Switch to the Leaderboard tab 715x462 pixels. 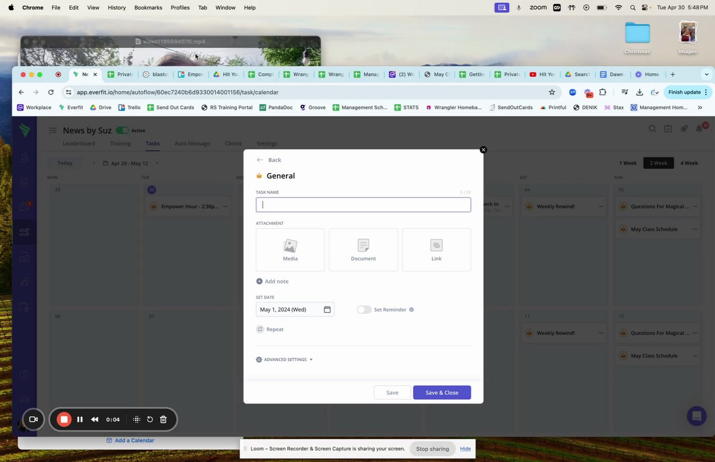(79, 143)
